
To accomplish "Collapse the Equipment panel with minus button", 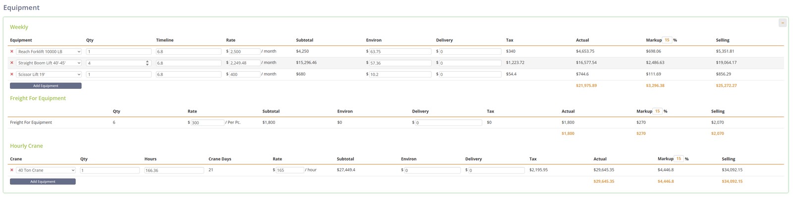I will (783, 23).
